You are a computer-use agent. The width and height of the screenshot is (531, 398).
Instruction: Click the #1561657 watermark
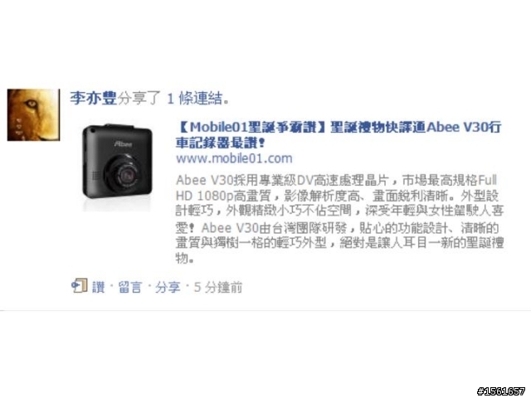pyautogui.click(x=501, y=391)
